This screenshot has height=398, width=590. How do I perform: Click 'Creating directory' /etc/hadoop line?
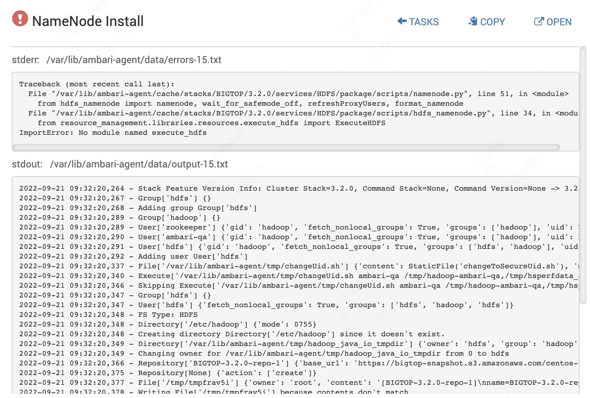point(232,334)
